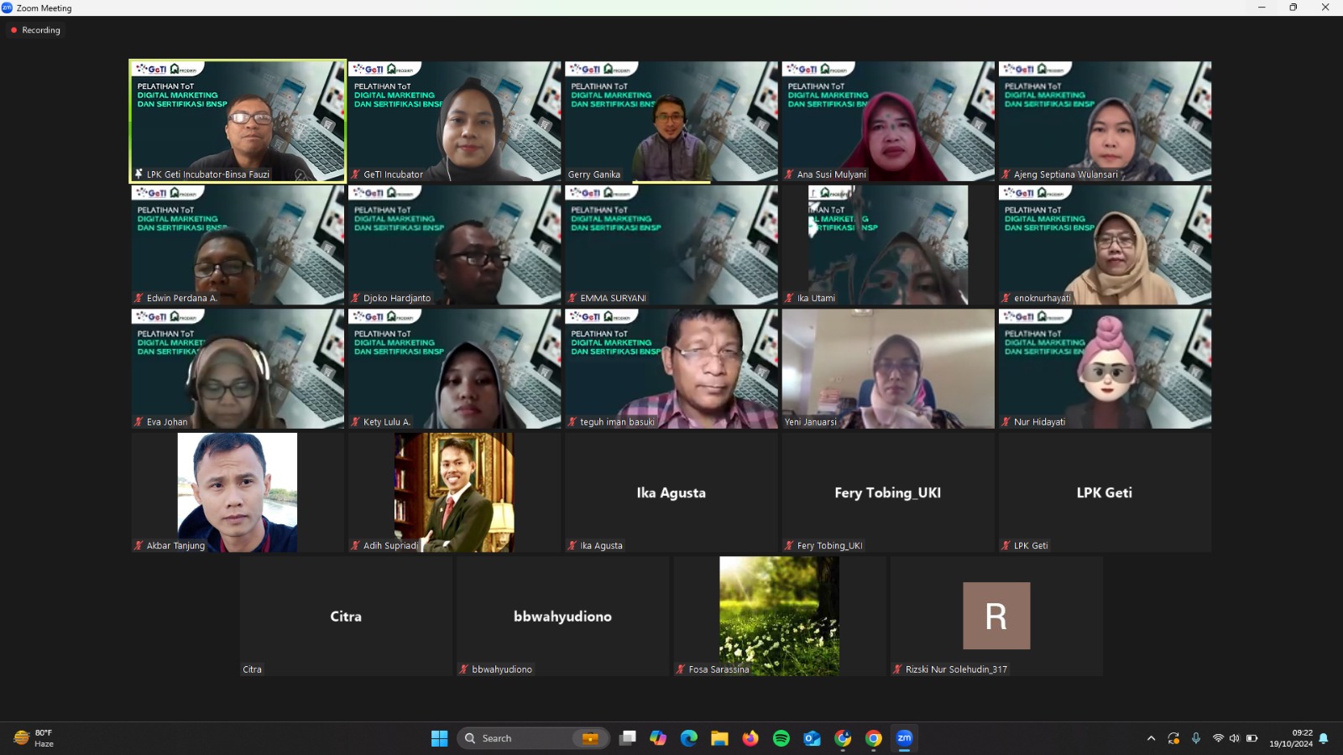The image size is (1343, 755).
Task: Click the microphone icon in system tray
Action: point(1195,738)
